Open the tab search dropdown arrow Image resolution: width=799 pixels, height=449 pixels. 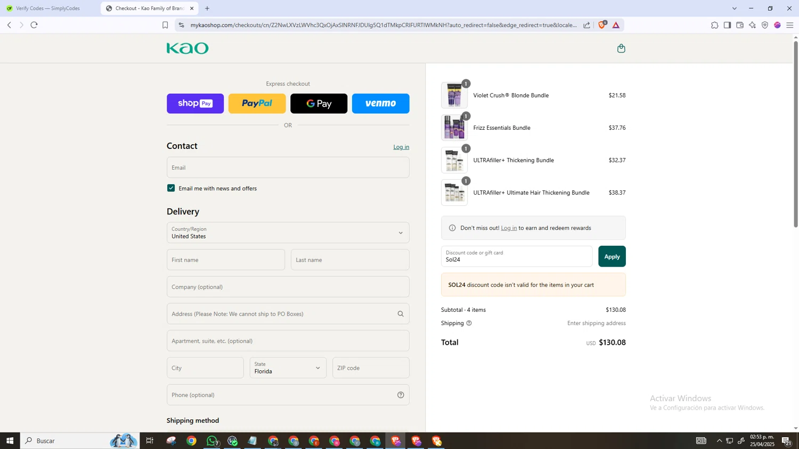click(x=735, y=9)
